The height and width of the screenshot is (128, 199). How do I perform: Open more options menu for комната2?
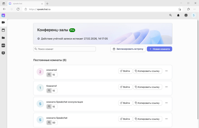(x=166, y=71)
